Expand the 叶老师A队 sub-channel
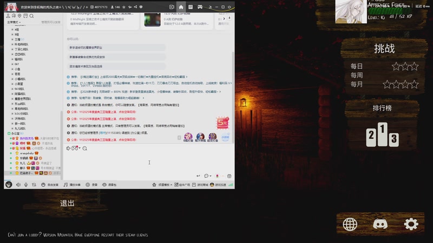 (21, 44)
